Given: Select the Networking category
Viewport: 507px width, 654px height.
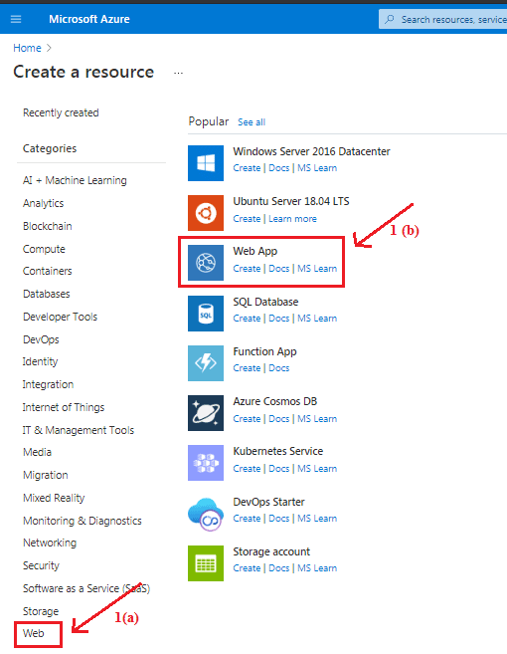Looking at the screenshot, I should pos(50,543).
